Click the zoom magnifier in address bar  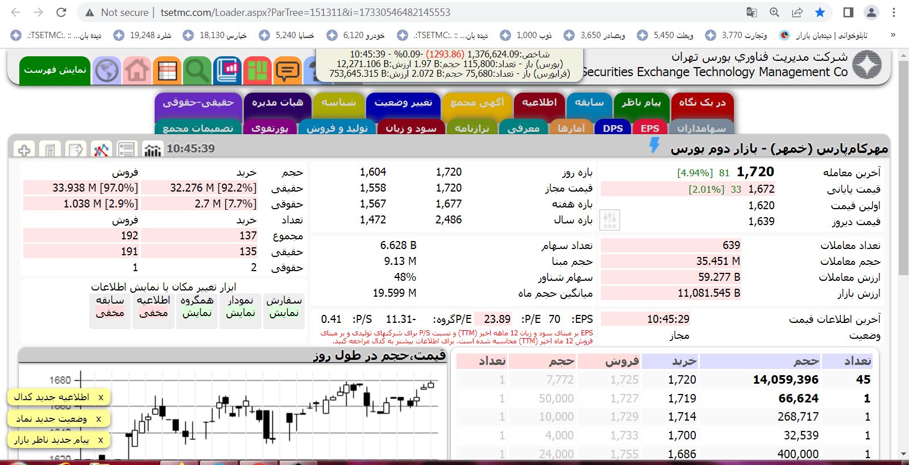click(774, 13)
